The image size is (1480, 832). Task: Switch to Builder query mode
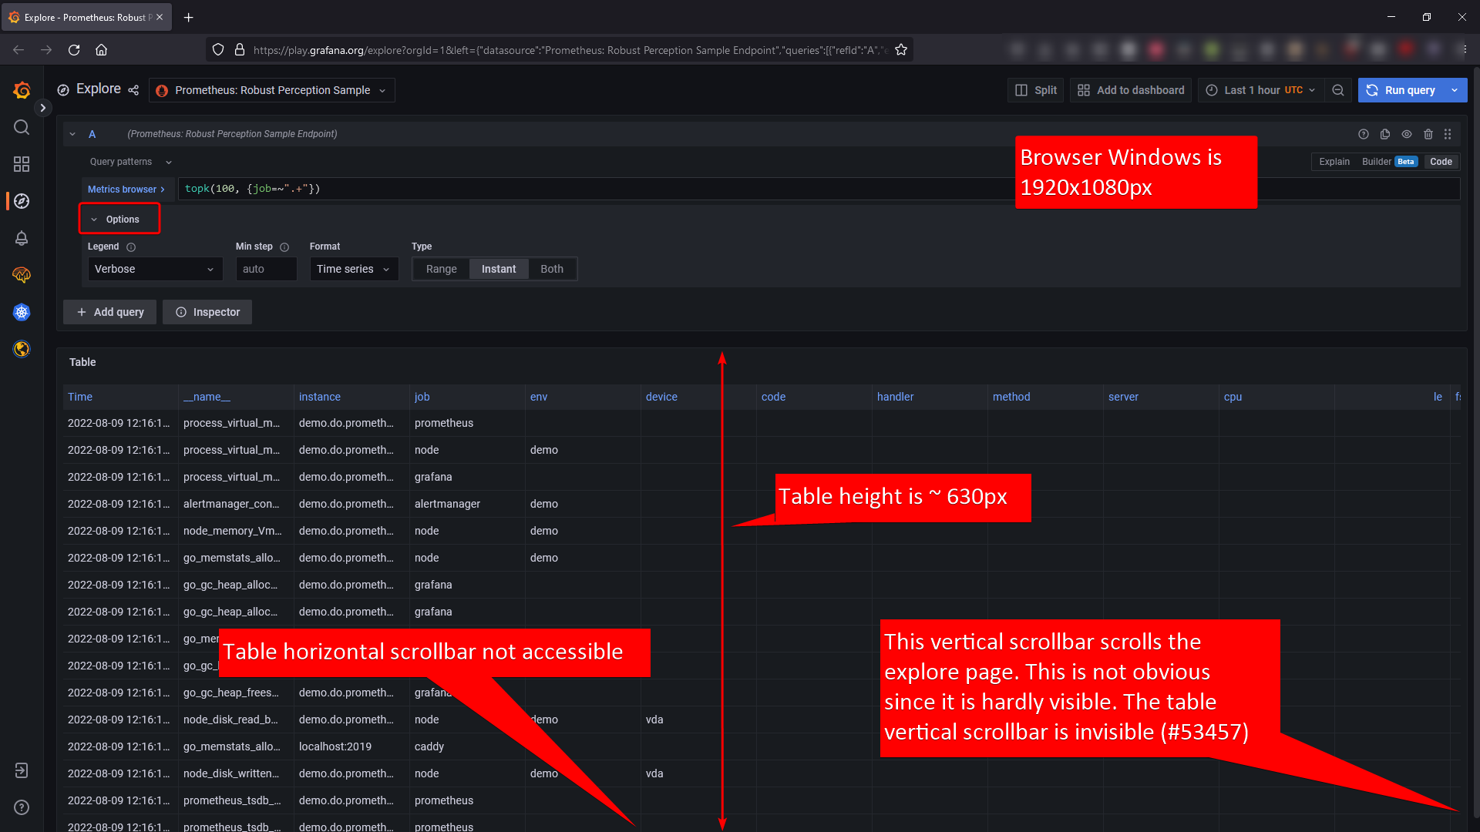[x=1377, y=161]
